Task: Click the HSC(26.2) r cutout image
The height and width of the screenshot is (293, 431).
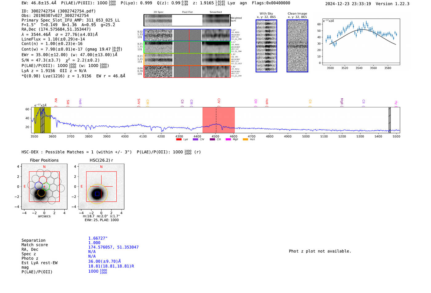Action: click(101, 186)
